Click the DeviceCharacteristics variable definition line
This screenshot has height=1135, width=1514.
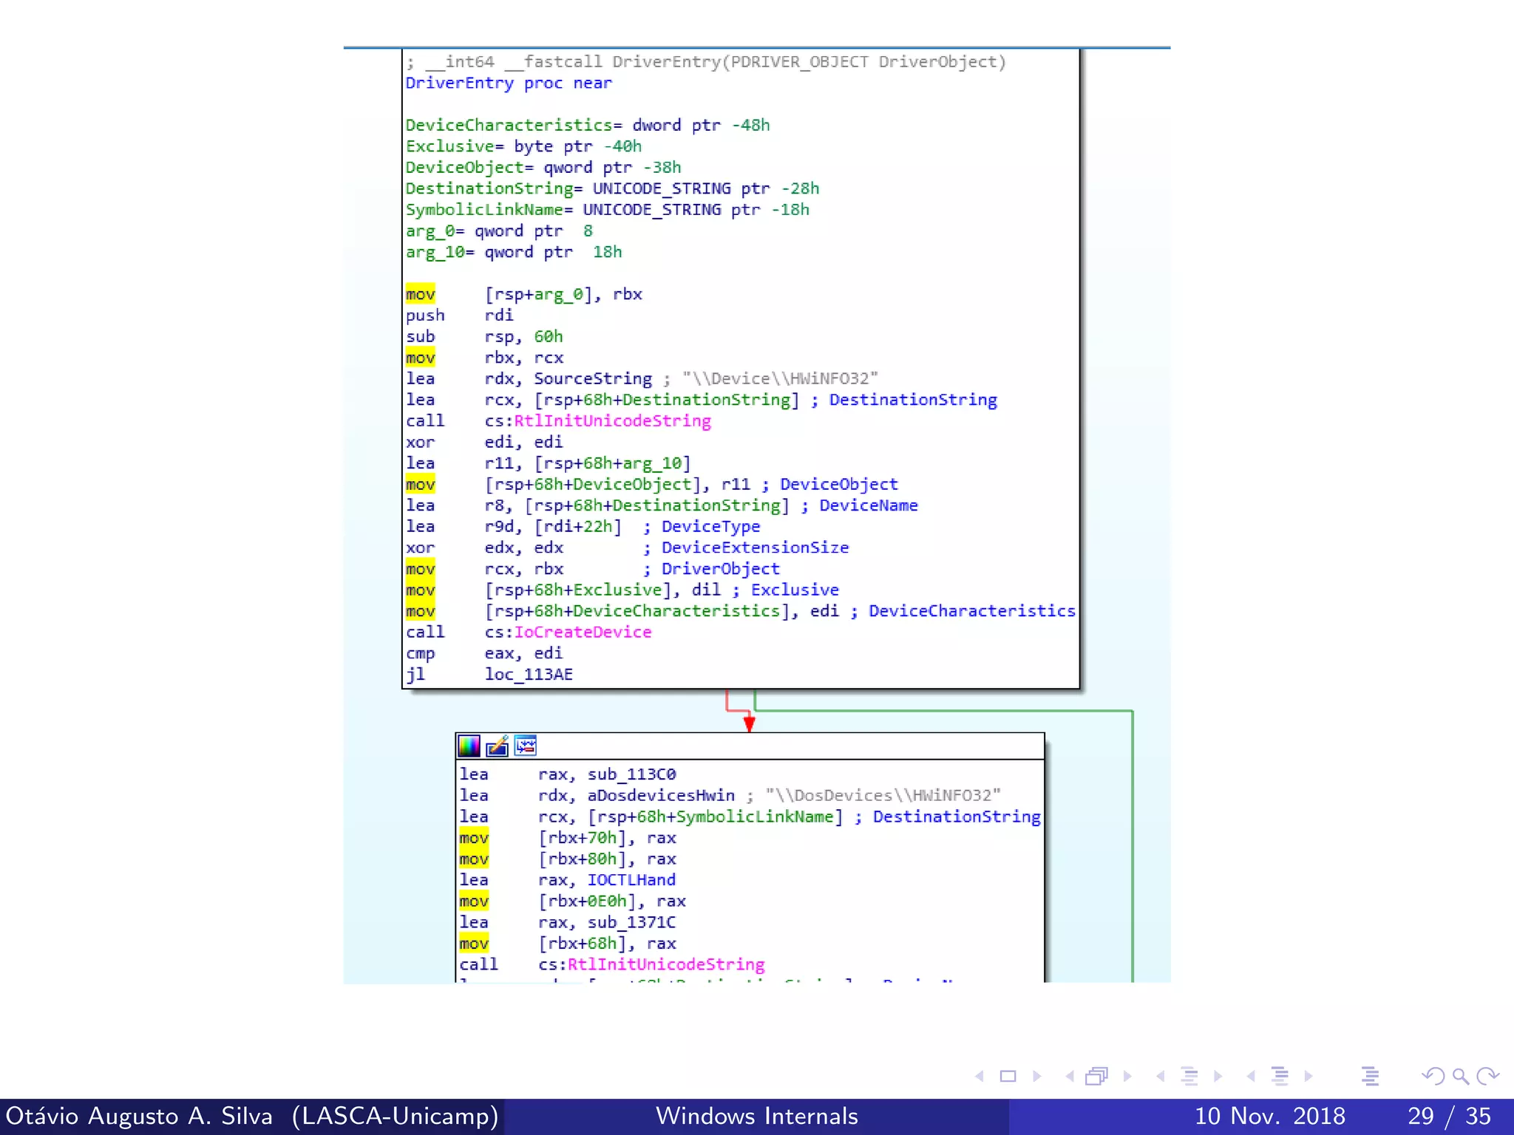click(x=588, y=126)
